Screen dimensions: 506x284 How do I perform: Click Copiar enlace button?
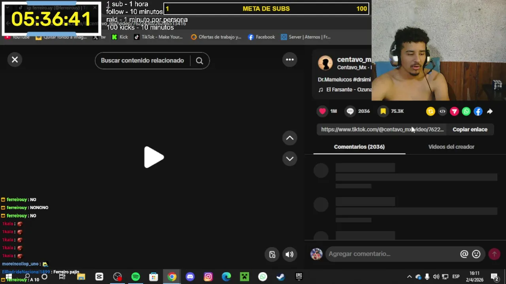click(x=470, y=129)
